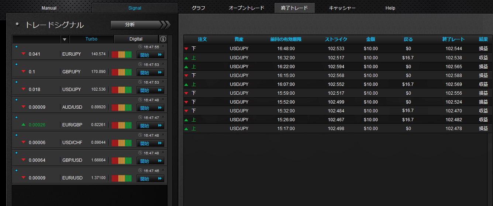Close the GBP/JPY signal card
493x206 pixels.
pyautogui.click(x=163, y=64)
